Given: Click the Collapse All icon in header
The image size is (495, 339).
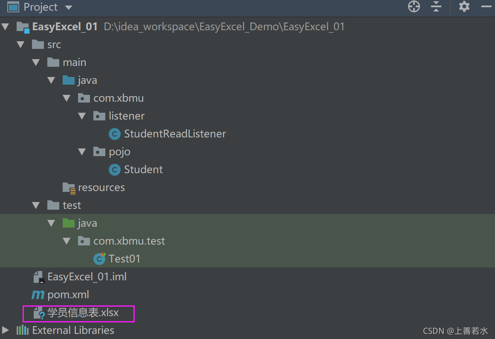Looking at the screenshot, I should (x=436, y=6).
